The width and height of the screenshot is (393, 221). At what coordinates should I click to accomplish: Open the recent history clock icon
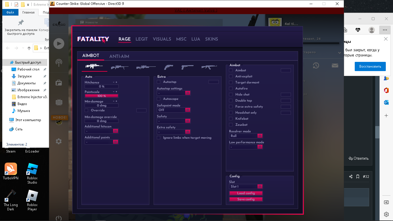[316, 66]
